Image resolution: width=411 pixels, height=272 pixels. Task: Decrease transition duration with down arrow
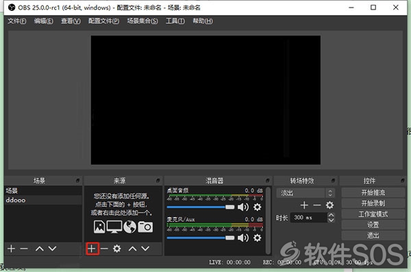click(331, 220)
